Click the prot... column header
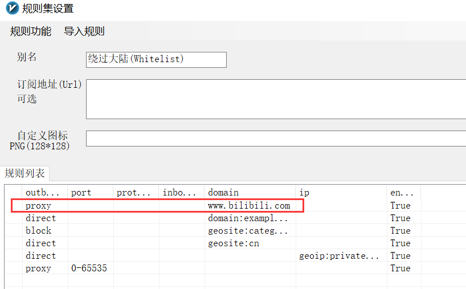This screenshot has height=289, width=466. 136,192
